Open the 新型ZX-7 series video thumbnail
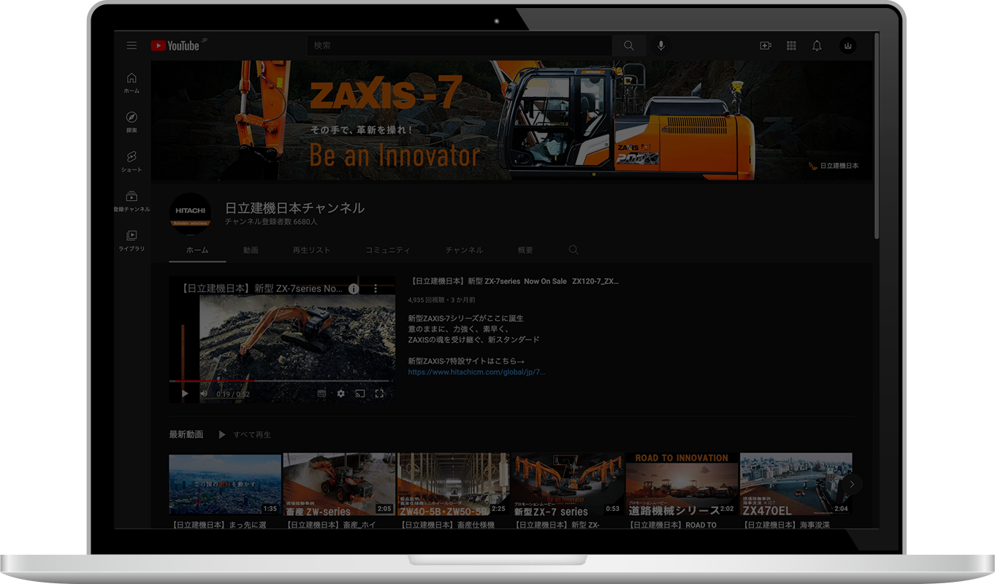This screenshot has height=584, width=995. point(568,484)
